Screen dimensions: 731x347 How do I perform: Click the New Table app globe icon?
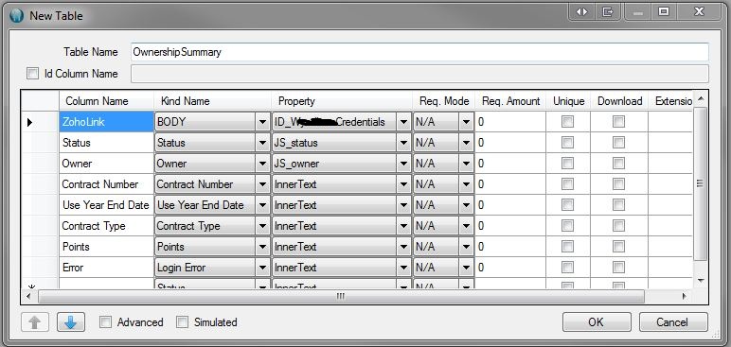[x=17, y=15]
